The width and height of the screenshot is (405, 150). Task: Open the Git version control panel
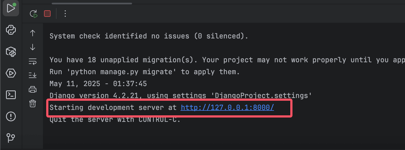pos(11,138)
